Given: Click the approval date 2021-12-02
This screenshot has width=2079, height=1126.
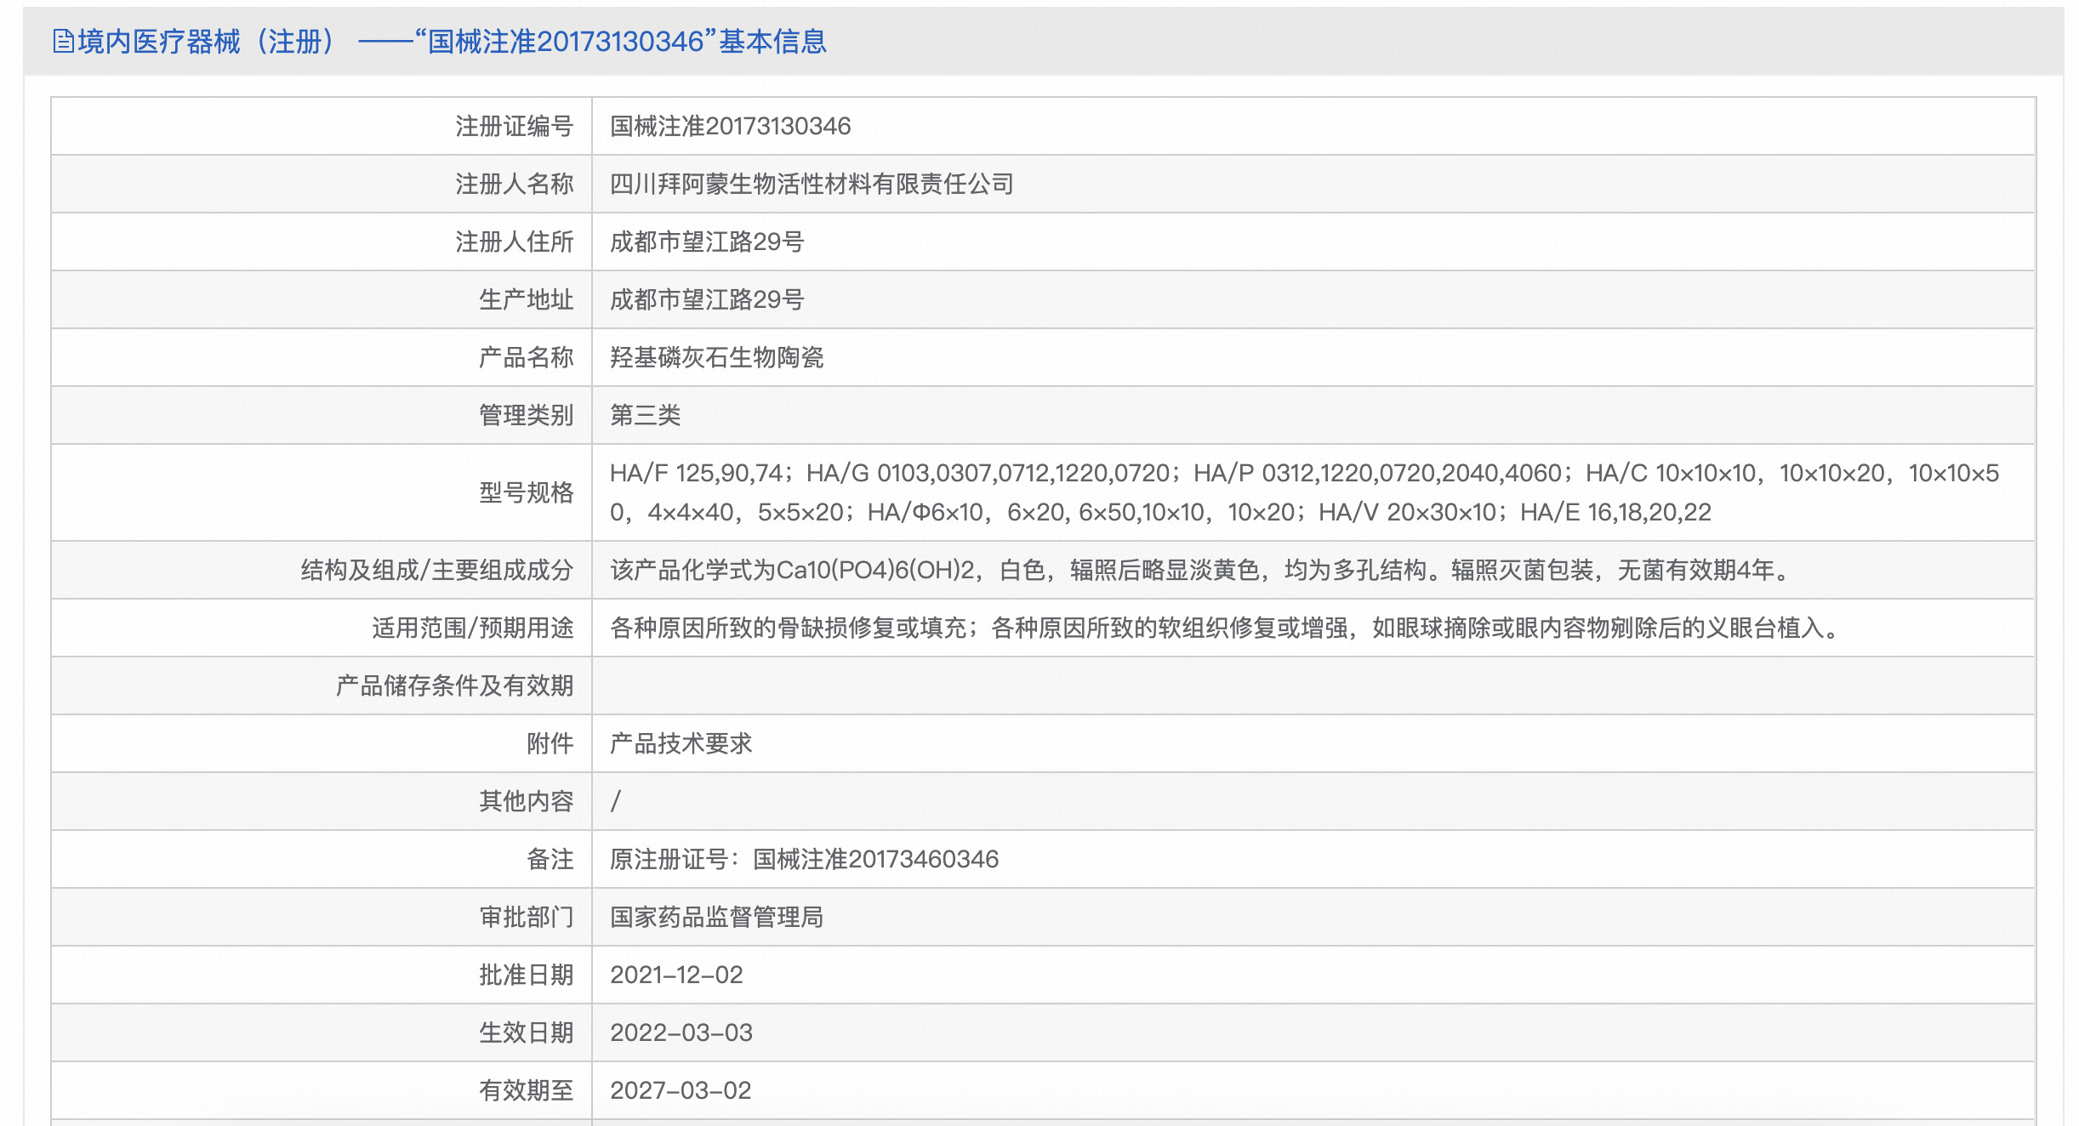Looking at the screenshot, I should [x=676, y=975].
